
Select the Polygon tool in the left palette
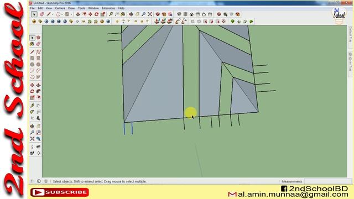[38, 65]
